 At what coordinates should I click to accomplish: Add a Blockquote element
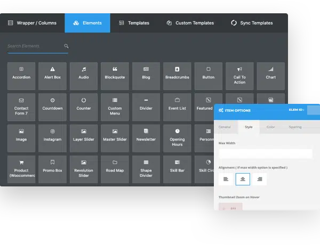pyautogui.click(x=115, y=76)
